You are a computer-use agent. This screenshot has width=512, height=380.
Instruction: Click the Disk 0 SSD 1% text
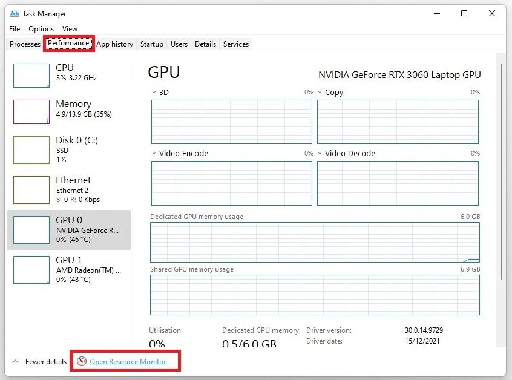[x=62, y=155]
